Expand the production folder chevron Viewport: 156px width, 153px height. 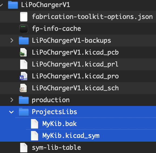(12, 100)
